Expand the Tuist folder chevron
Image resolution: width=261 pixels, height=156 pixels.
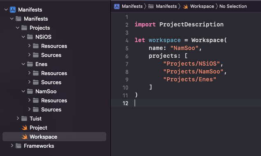18,118
